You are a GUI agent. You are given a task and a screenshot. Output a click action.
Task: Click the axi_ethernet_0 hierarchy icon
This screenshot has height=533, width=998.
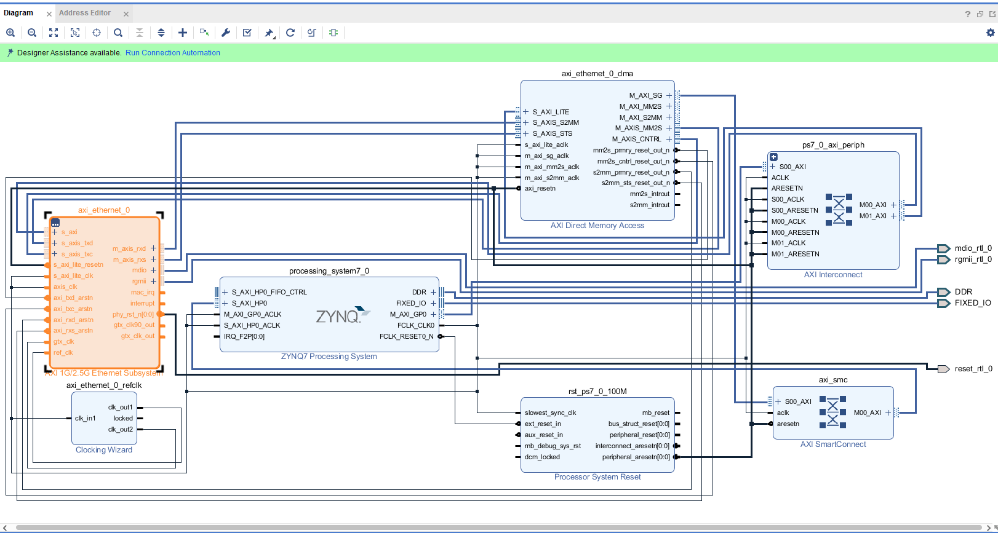(55, 223)
